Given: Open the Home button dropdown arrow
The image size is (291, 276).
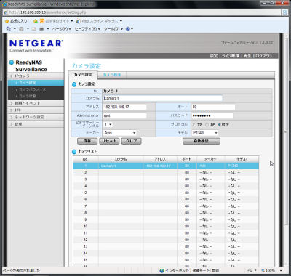Looking at the screenshot, I should tap(15, 29).
